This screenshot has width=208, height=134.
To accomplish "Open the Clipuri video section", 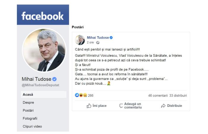I will tap(32, 126).
